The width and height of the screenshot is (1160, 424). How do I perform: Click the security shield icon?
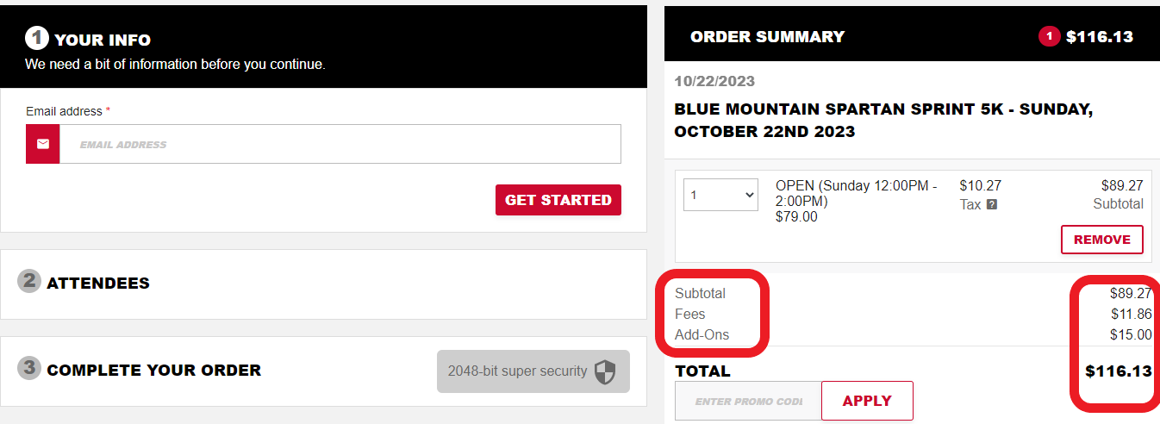click(x=606, y=371)
